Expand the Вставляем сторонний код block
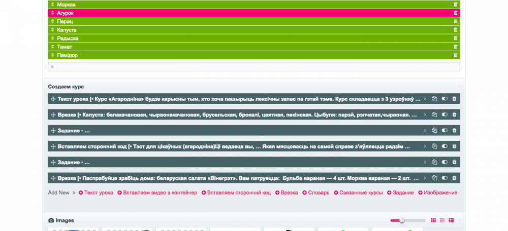 coord(425,146)
